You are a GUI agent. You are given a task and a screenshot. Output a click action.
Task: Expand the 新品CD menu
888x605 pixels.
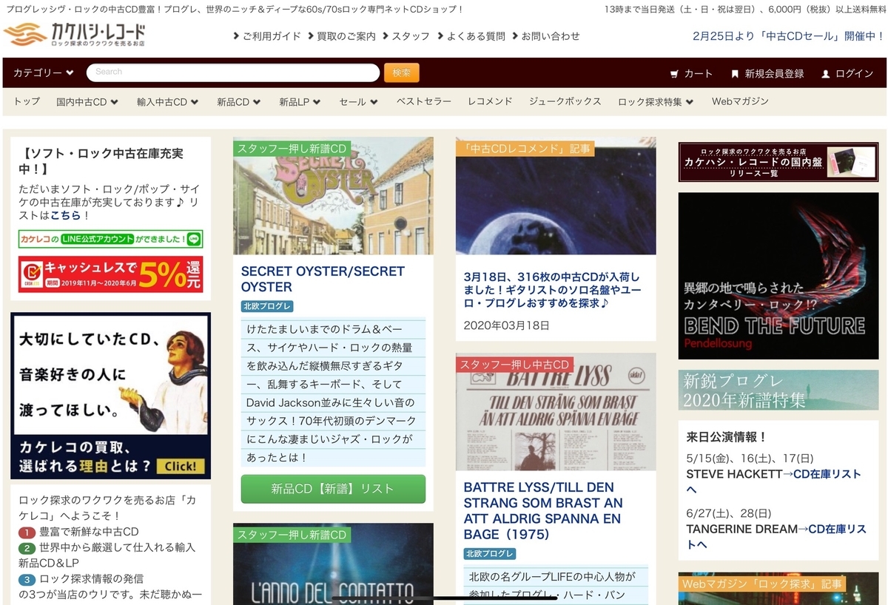click(239, 102)
